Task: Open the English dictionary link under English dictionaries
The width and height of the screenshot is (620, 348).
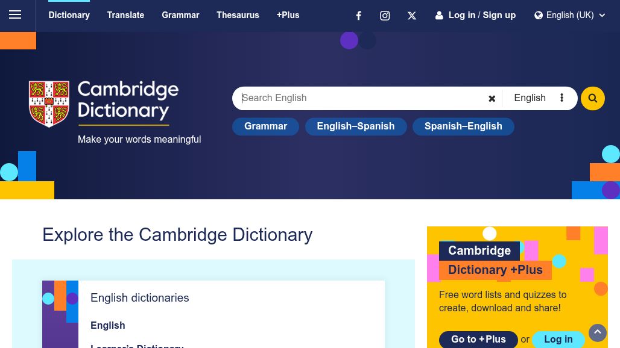Action: point(108,326)
